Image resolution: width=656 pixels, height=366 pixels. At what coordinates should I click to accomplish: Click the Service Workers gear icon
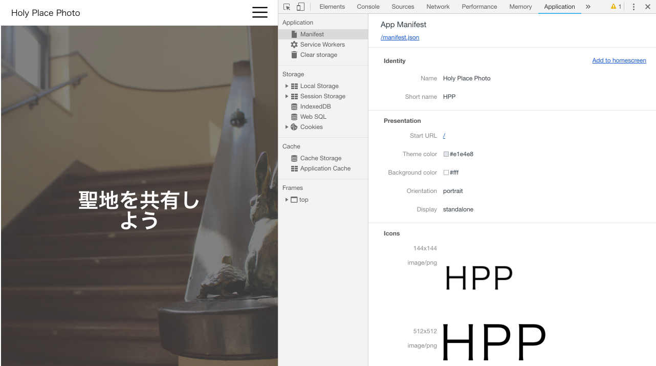(294, 45)
